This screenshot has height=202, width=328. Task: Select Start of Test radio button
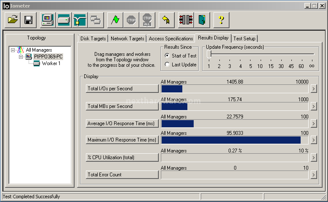point(167,55)
